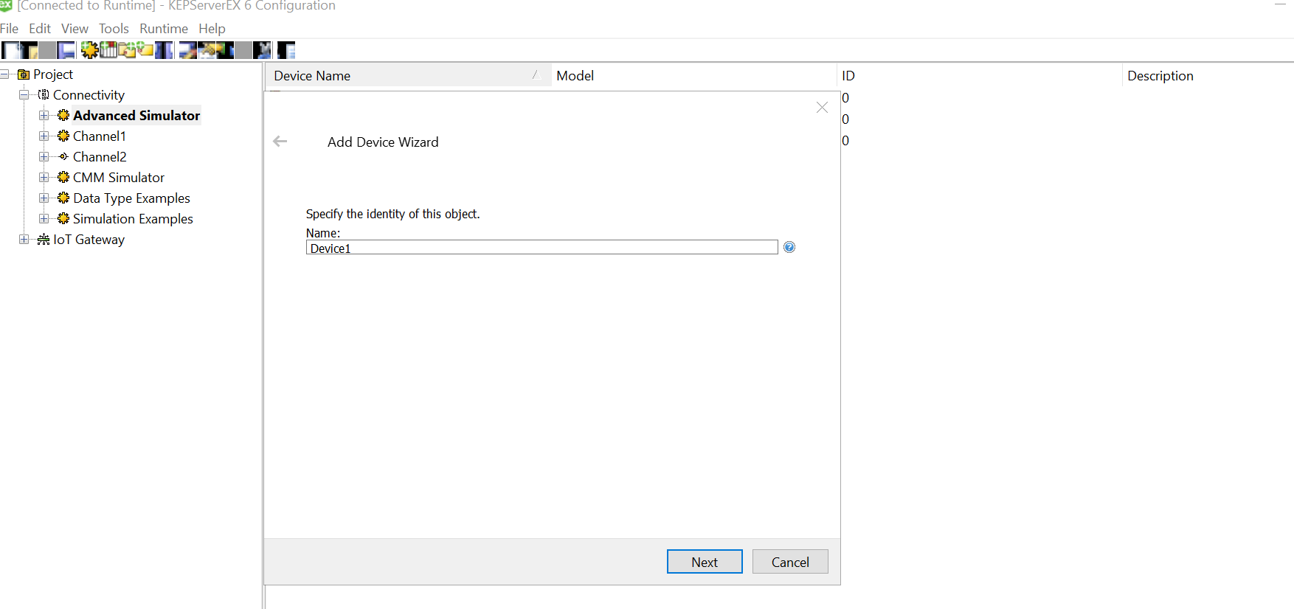
Task: Open the Tools menu
Action: click(x=114, y=29)
